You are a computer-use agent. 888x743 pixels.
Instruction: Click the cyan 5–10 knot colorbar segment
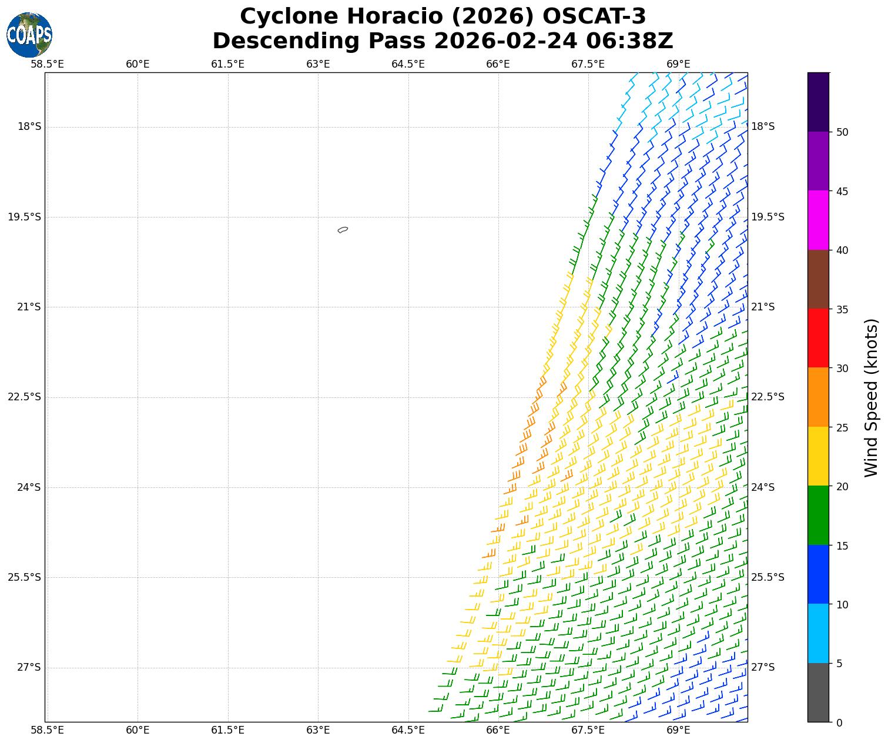(x=818, y=634)
